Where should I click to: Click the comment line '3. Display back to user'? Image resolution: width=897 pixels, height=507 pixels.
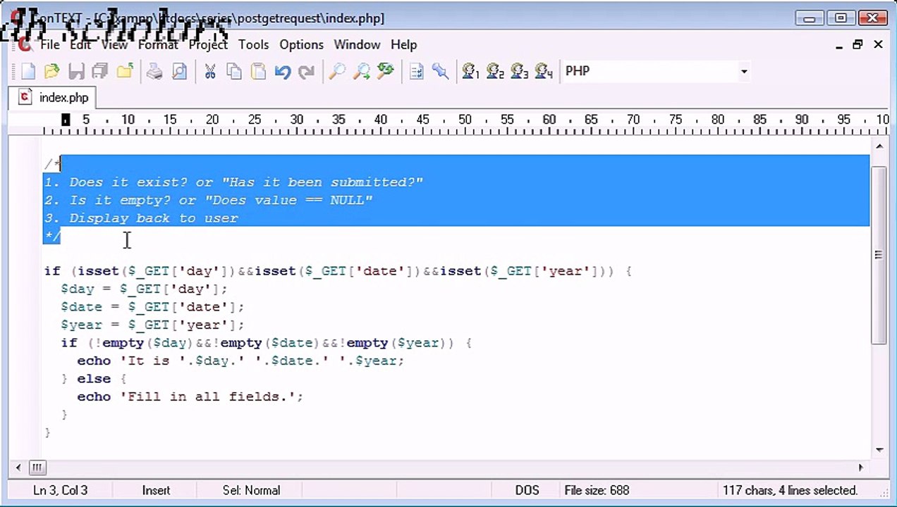[142, 218]
